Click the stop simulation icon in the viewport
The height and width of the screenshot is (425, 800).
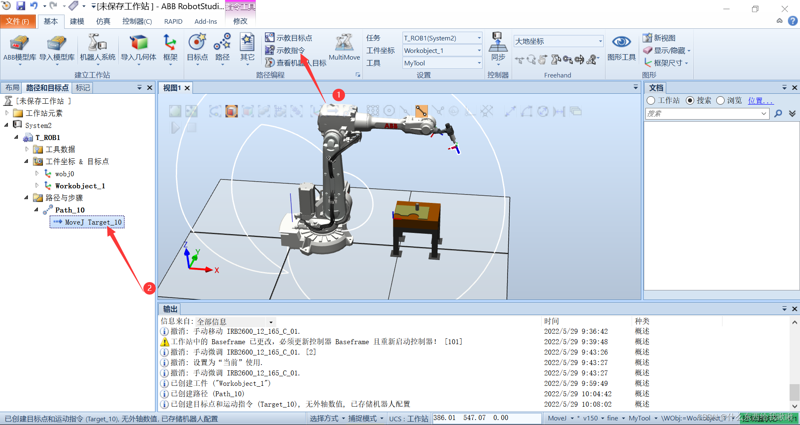click(x=192, y=127)
